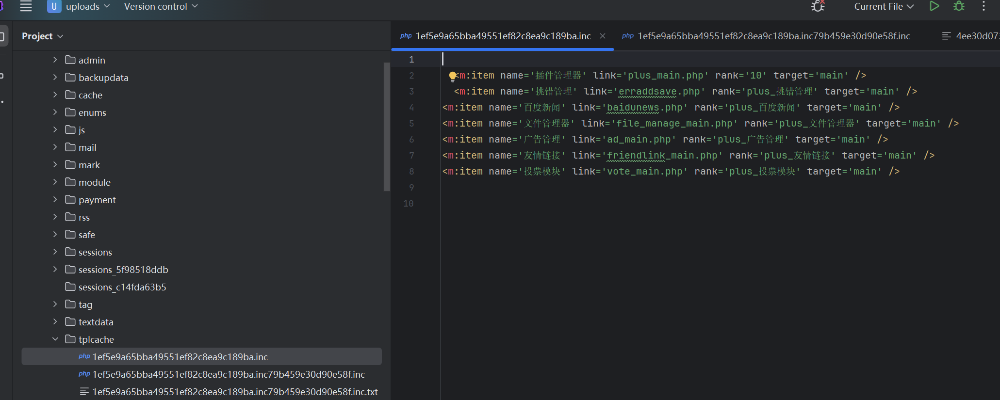Expand the mark folder
The image size is (1000, 400).
tap(55, 164)
